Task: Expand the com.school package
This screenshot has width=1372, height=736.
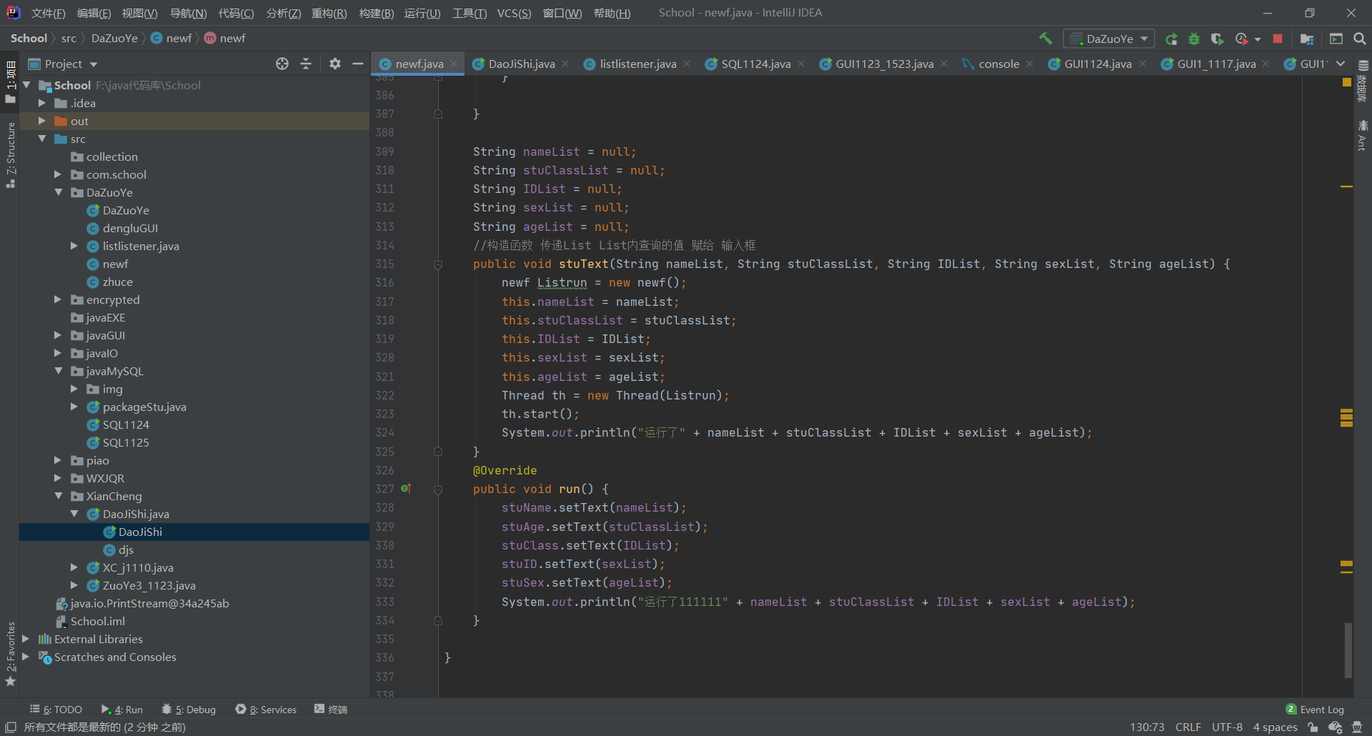Action: (59, 174)
